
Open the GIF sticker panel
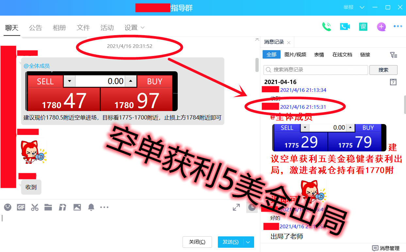pos(21,207)
